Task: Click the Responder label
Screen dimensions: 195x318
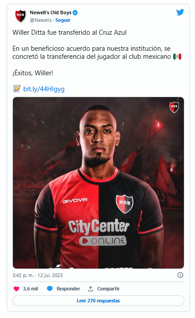Action: click(x=68, y=289)
